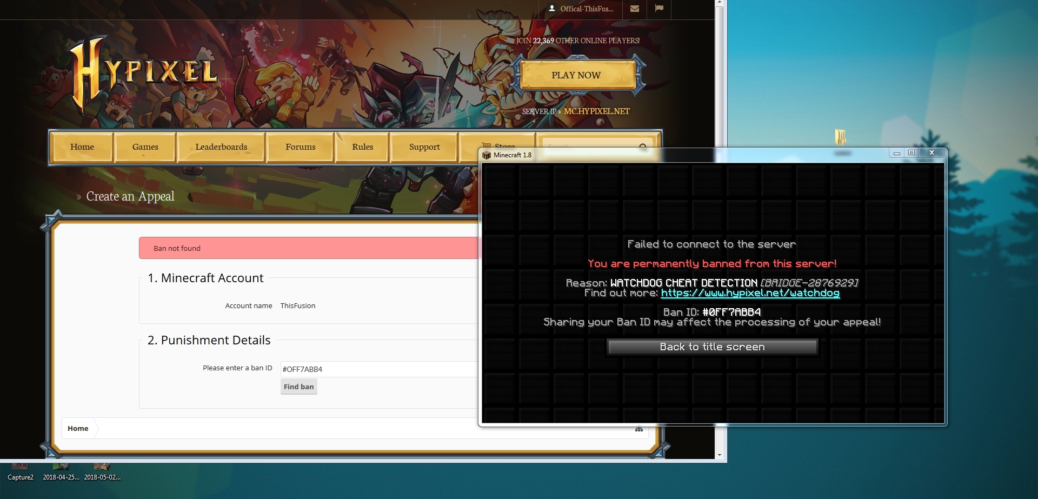The height and width of the screenshot is (499, 1038).
Task: Click the WATCHDOG CHEAT DETECTION reason text
Action: [684, 283]
